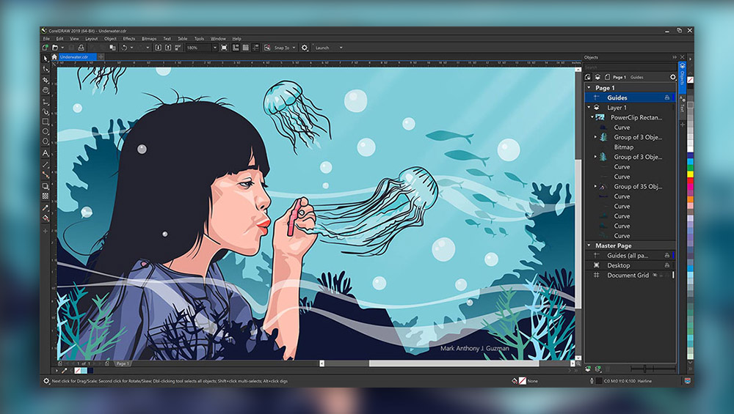The image size is (734, 414).
Task: Open the zoom level dropdown
Action: point(215,48)
